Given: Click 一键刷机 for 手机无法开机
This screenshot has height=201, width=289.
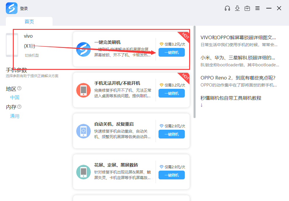Looking at the screenshot, I should tap(172, 93).
